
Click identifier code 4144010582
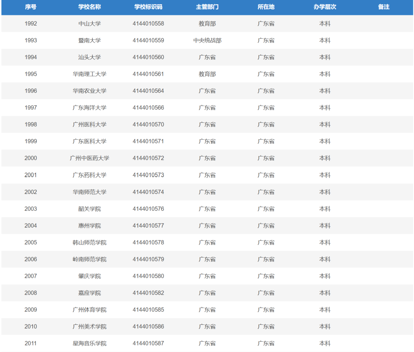pos(148,293)
